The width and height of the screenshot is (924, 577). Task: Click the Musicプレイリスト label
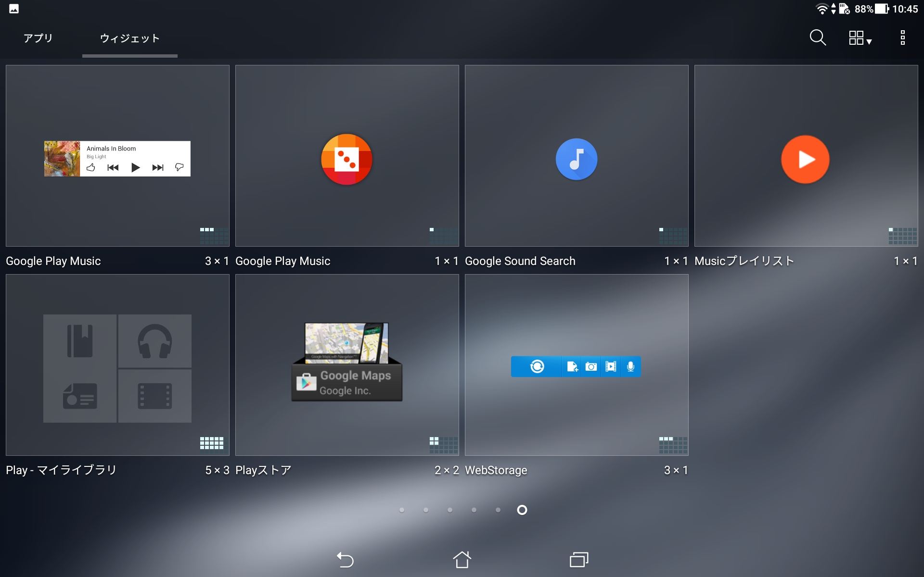(x=744, y=261)
